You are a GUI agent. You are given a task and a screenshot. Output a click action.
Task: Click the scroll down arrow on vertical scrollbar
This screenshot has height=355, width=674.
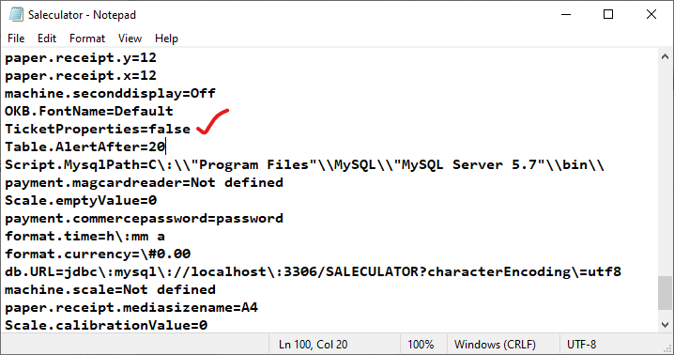665,325
